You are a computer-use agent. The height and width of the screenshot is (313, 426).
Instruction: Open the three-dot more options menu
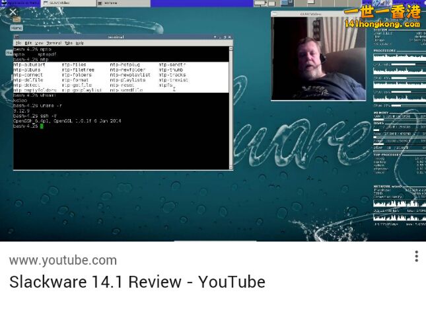tap(417, 256)
